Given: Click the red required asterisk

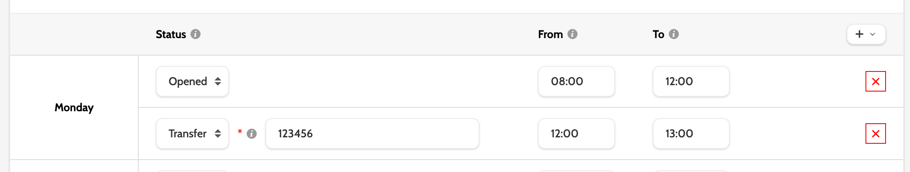Looking at the screenshot, I should [x=240, y=131].
